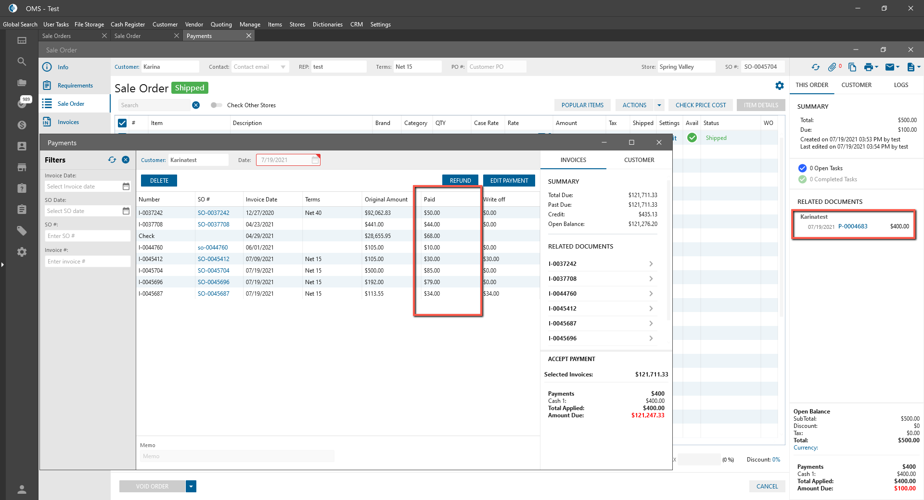The width and height of the screenshot is (924, 500).
Task: Expand related document I-0037242
Action: (x=651, y=264)
